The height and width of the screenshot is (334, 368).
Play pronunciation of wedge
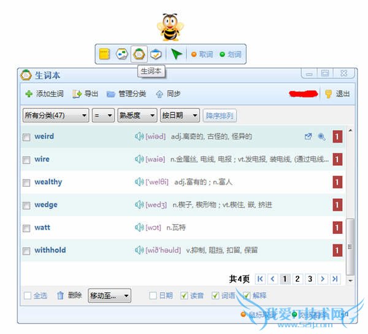click(x=139, y=204)
